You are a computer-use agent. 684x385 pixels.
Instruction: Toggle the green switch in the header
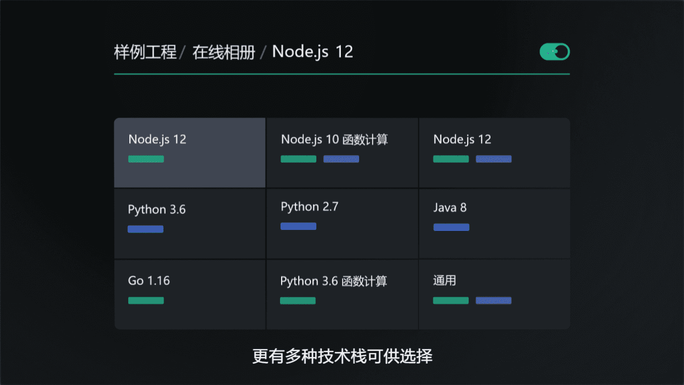(x=555, y=52)
